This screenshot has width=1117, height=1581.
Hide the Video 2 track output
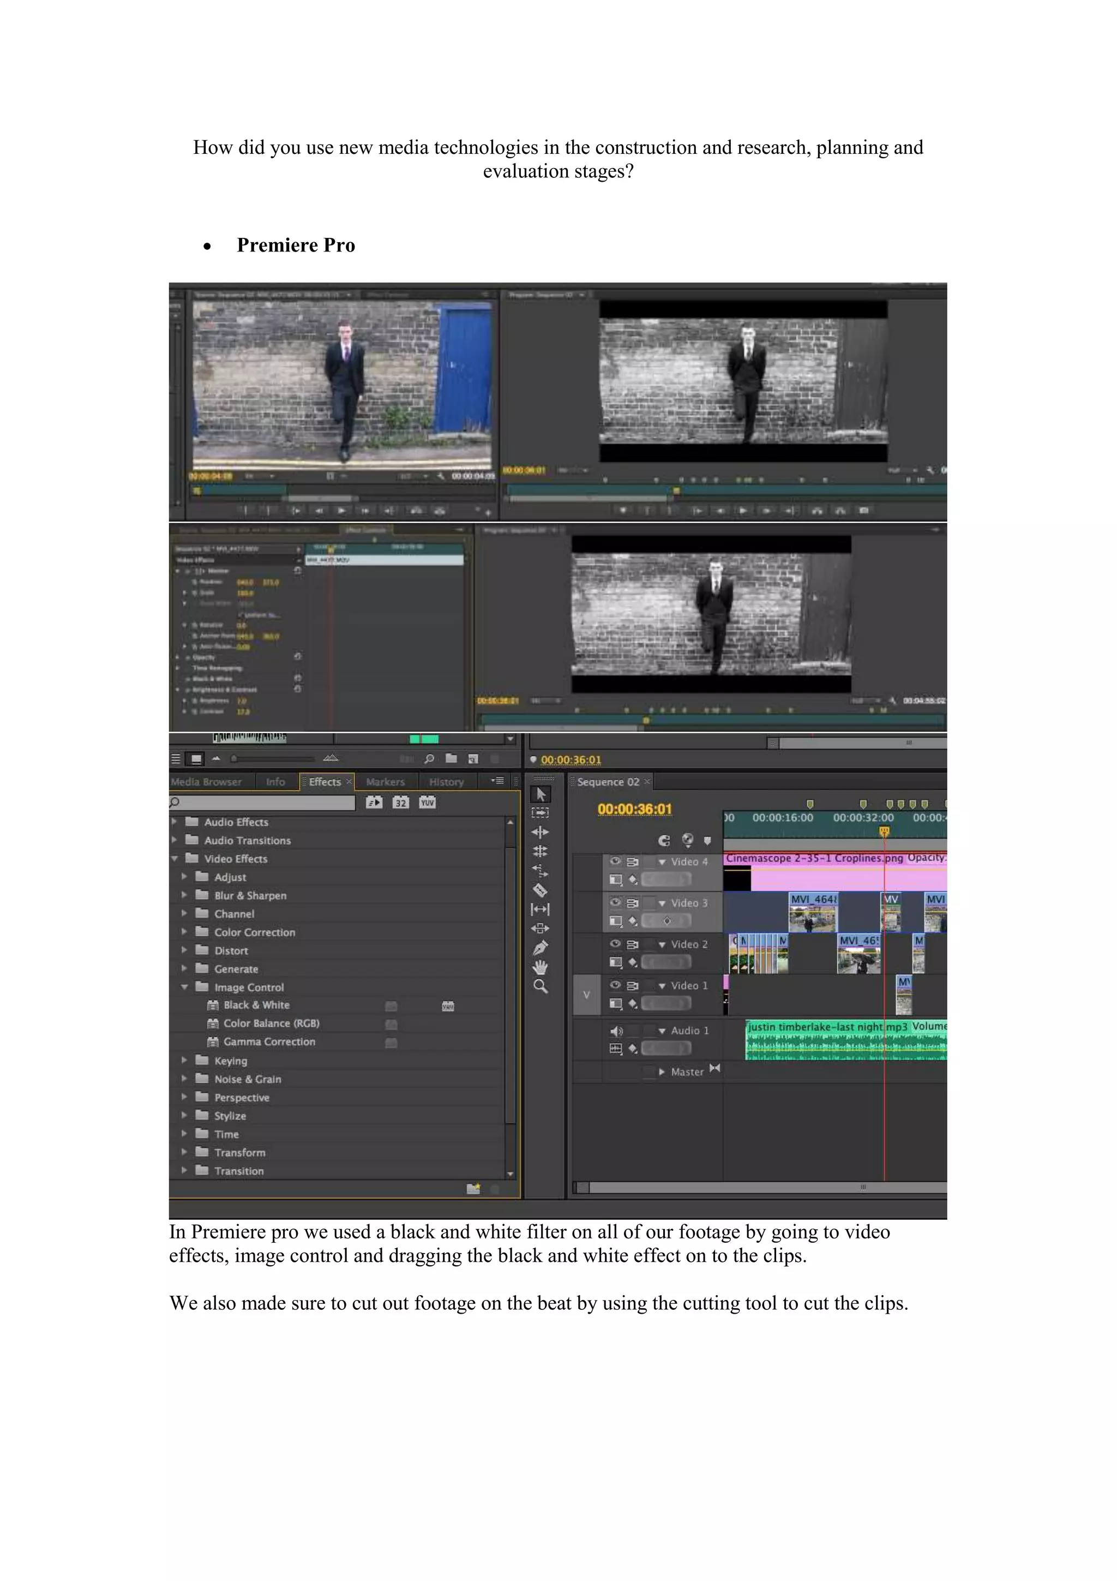point(615,943)
